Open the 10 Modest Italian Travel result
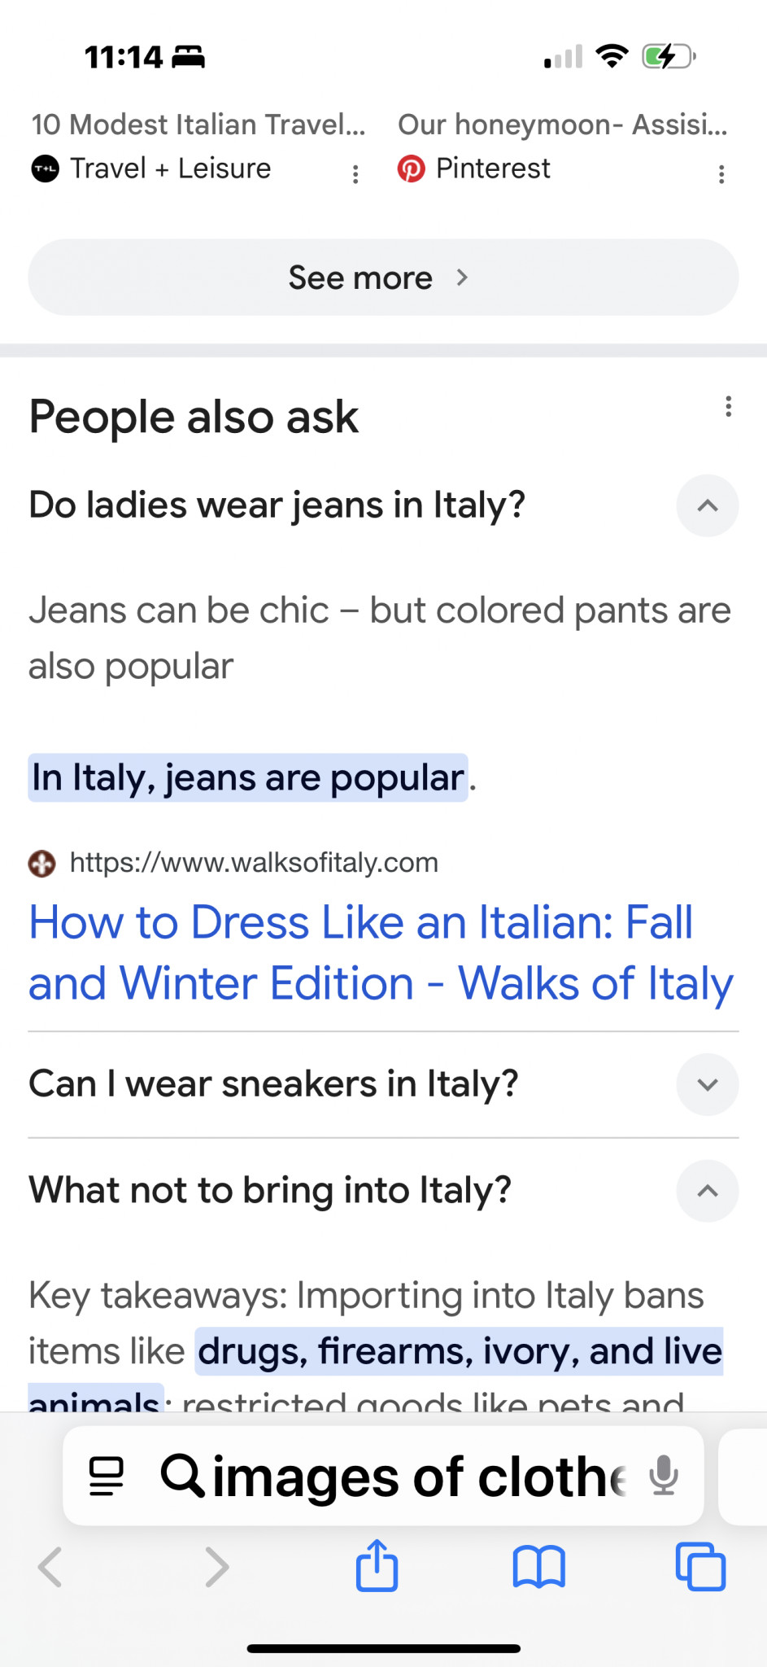This screenshot has width=767, height=1667. click(x=198, y=125)
